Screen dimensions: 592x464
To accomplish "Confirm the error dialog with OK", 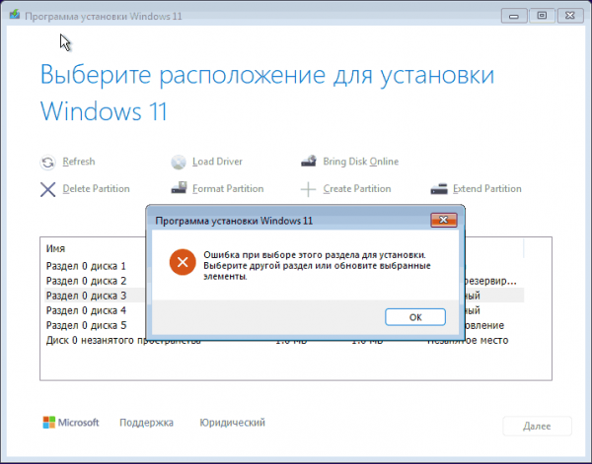I will pyautogui.click(x=415, y=317).
